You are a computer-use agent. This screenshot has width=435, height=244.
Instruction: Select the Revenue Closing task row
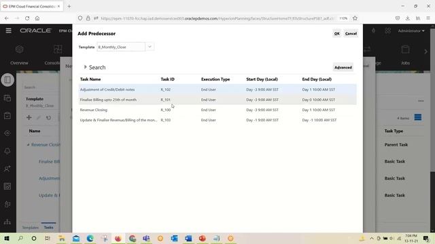pyautogui.click(x=217, y=110)
